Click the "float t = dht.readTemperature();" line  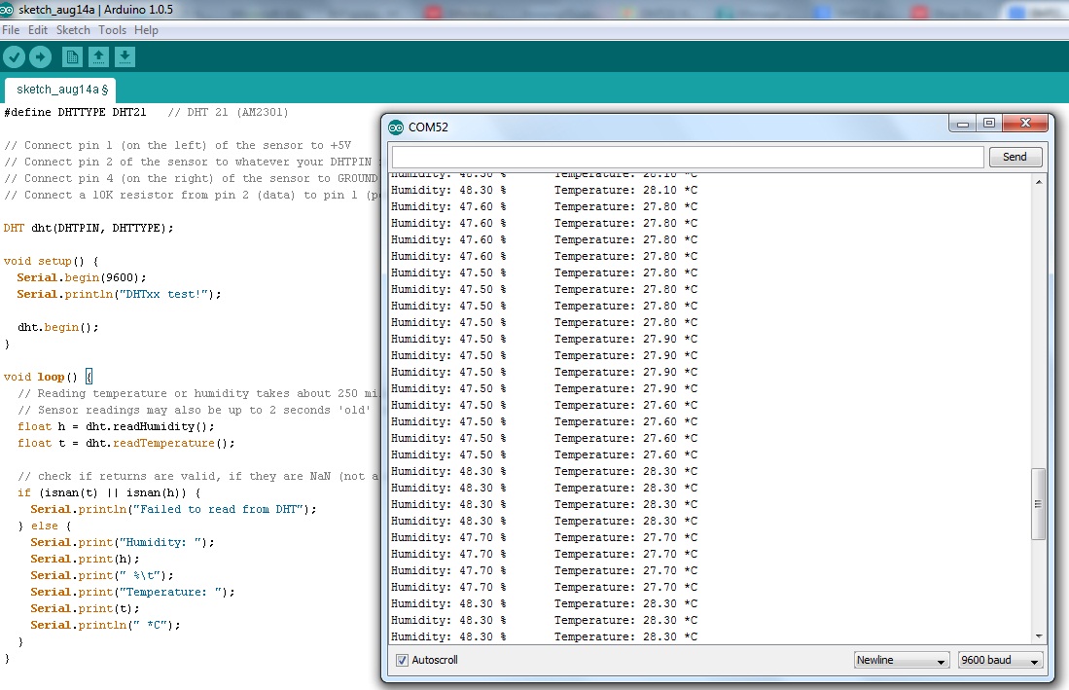click(x=126, y=443)
